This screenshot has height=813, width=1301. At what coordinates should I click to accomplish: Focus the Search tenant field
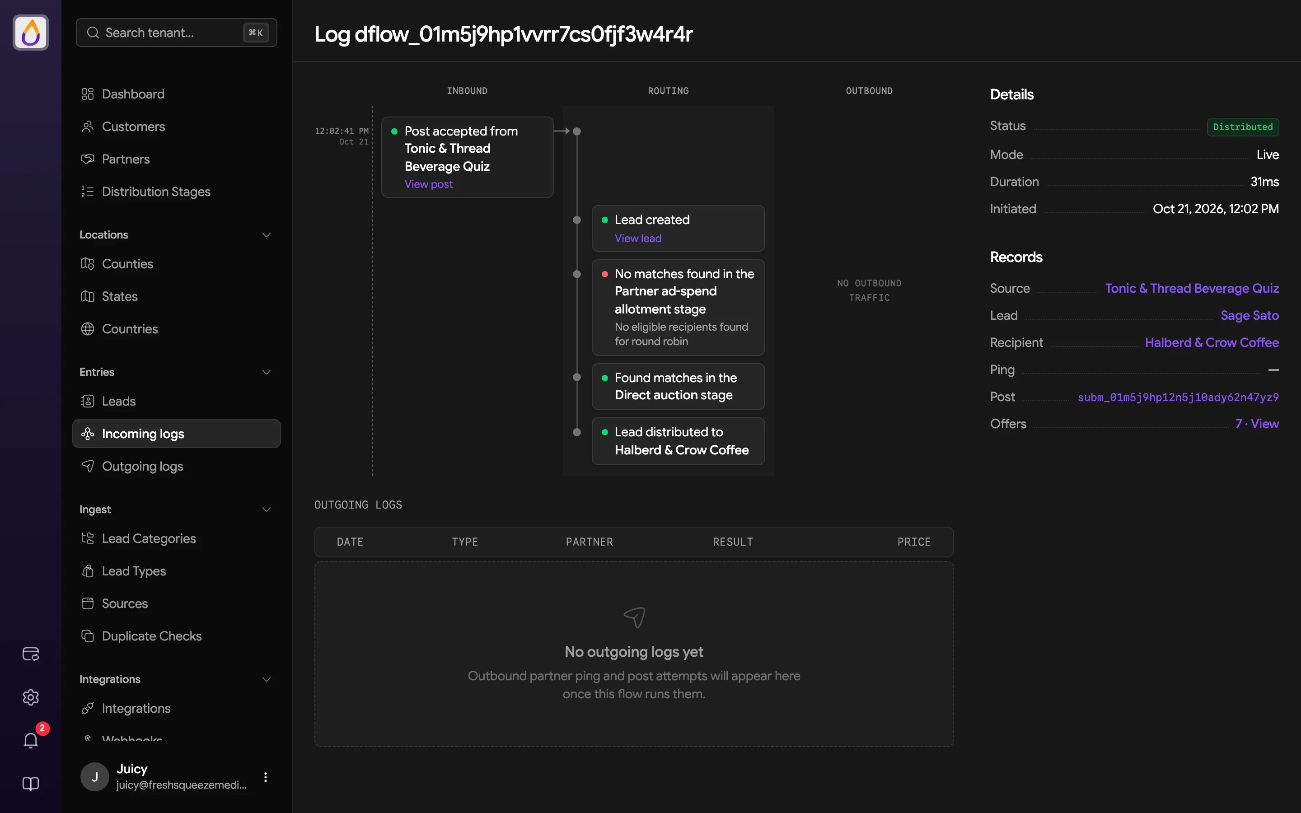coord(176,33)
